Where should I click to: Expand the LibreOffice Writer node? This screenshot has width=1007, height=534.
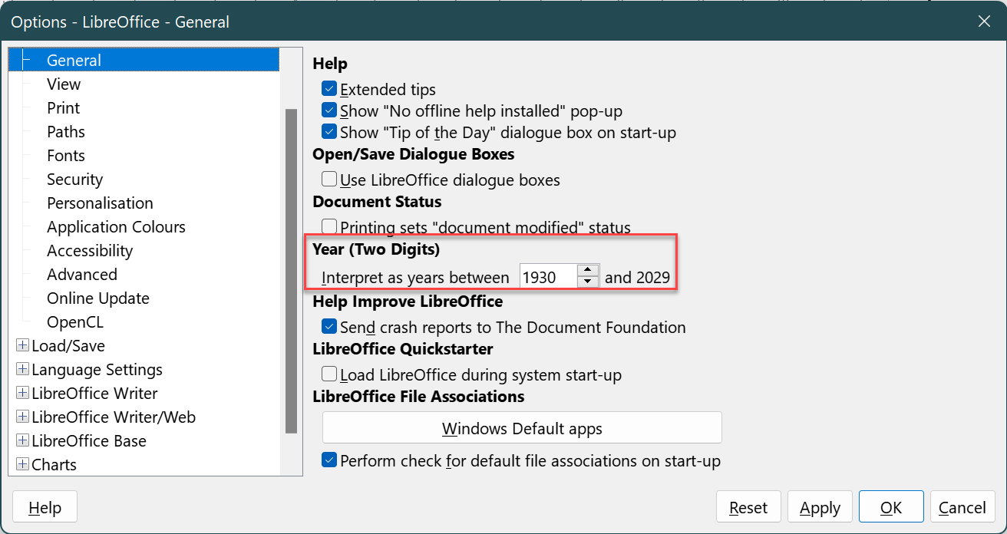23,394
